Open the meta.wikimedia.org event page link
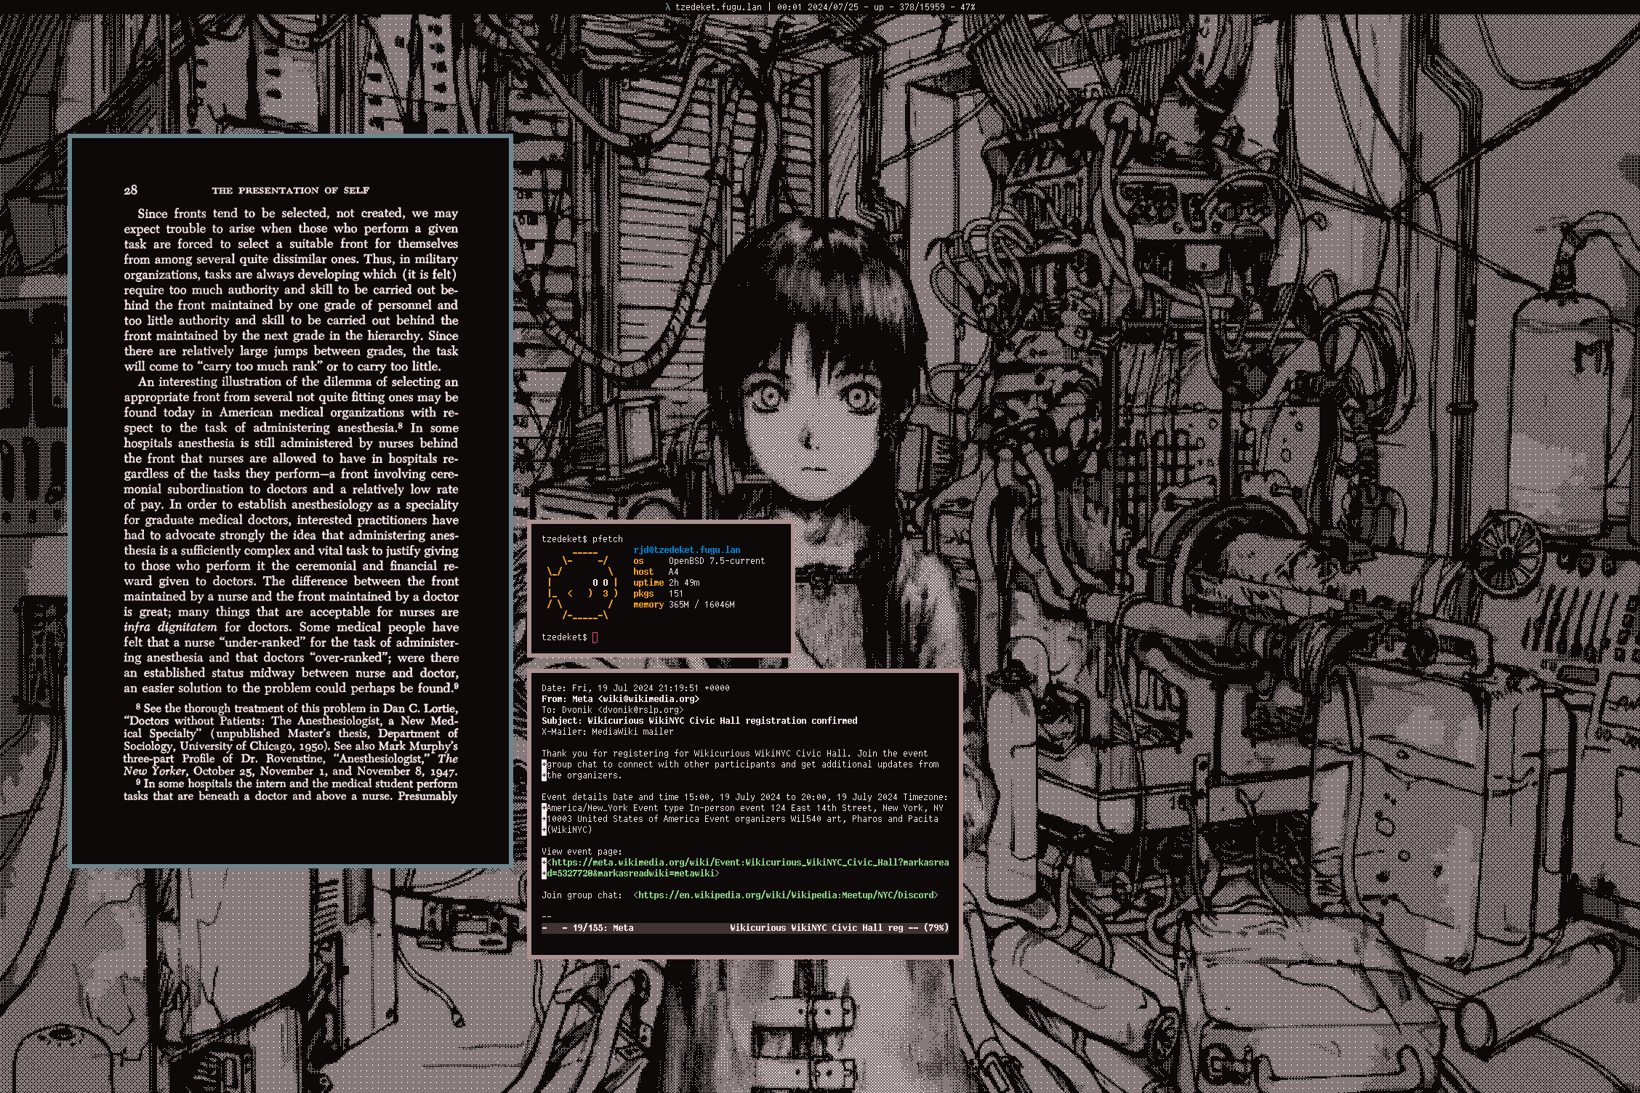Viewport: 1640px width, 1093px height. click(747, 863)
